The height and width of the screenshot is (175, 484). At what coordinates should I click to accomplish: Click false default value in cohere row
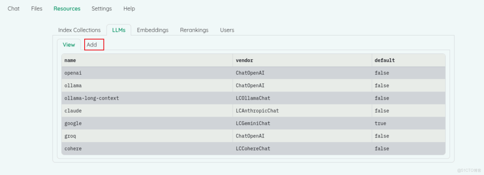point(408,148)
